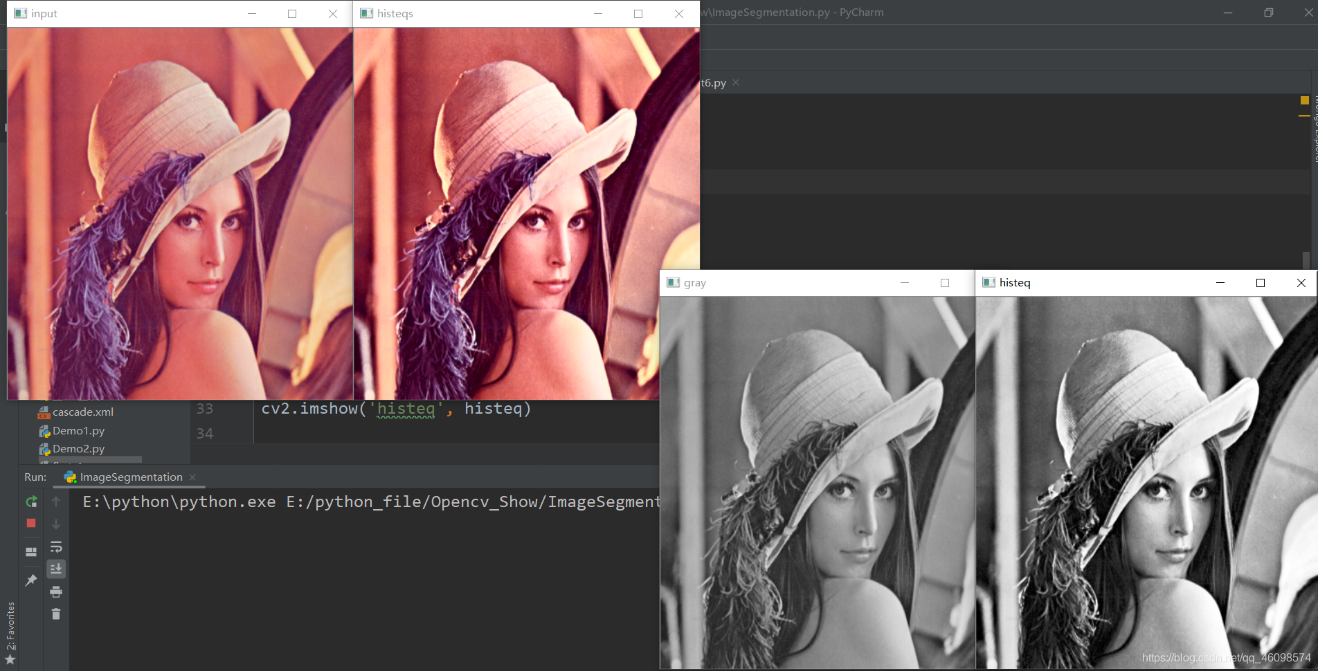Click the equalized grayscale image in histeq window

pyautogui.click(x=1146, y=483)
